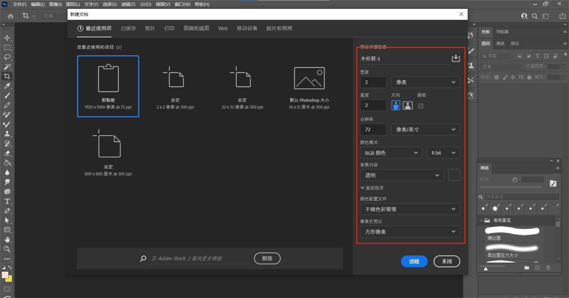Click the 宽度 width input field
This screenshot has width=569, height=298.
click(373, 82)
